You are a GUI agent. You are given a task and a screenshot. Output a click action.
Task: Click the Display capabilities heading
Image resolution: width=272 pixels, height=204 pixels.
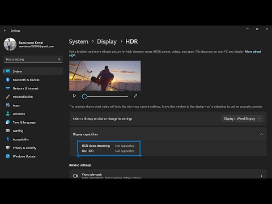coord(86,134)
